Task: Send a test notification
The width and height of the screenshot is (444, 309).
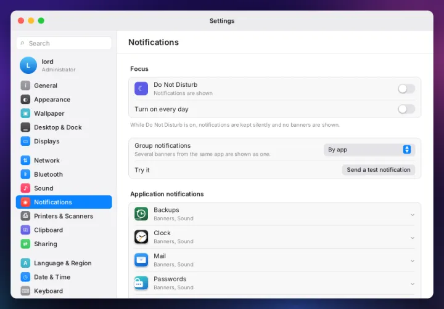Action: point(378,170)
